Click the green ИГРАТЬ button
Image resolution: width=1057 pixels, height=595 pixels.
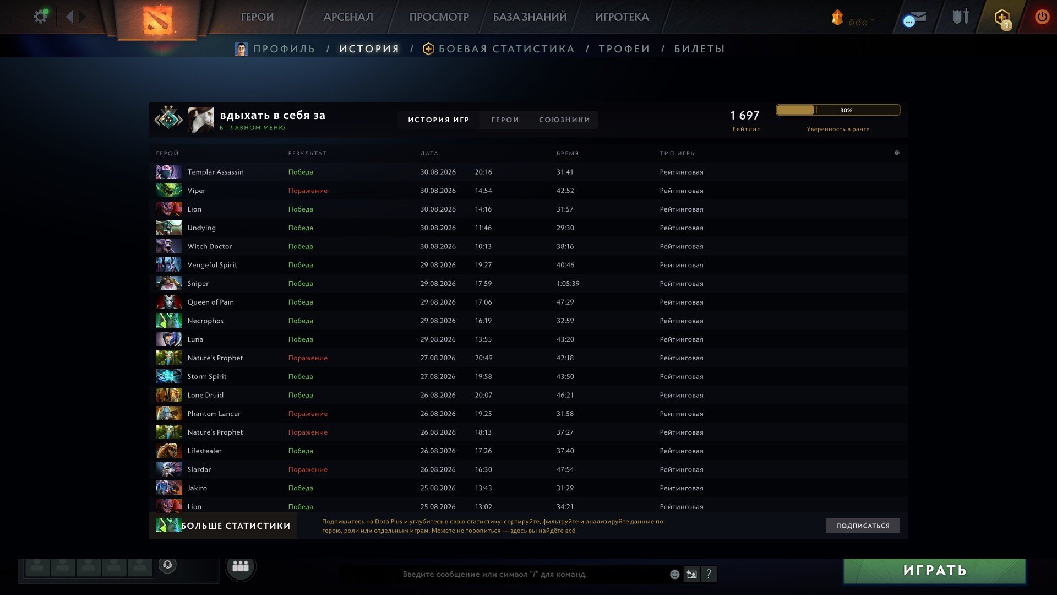[934, 570]
